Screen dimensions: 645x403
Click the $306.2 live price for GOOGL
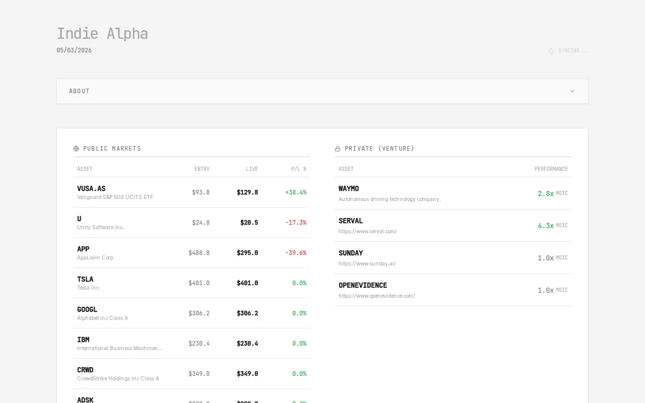tap(247, 313)
